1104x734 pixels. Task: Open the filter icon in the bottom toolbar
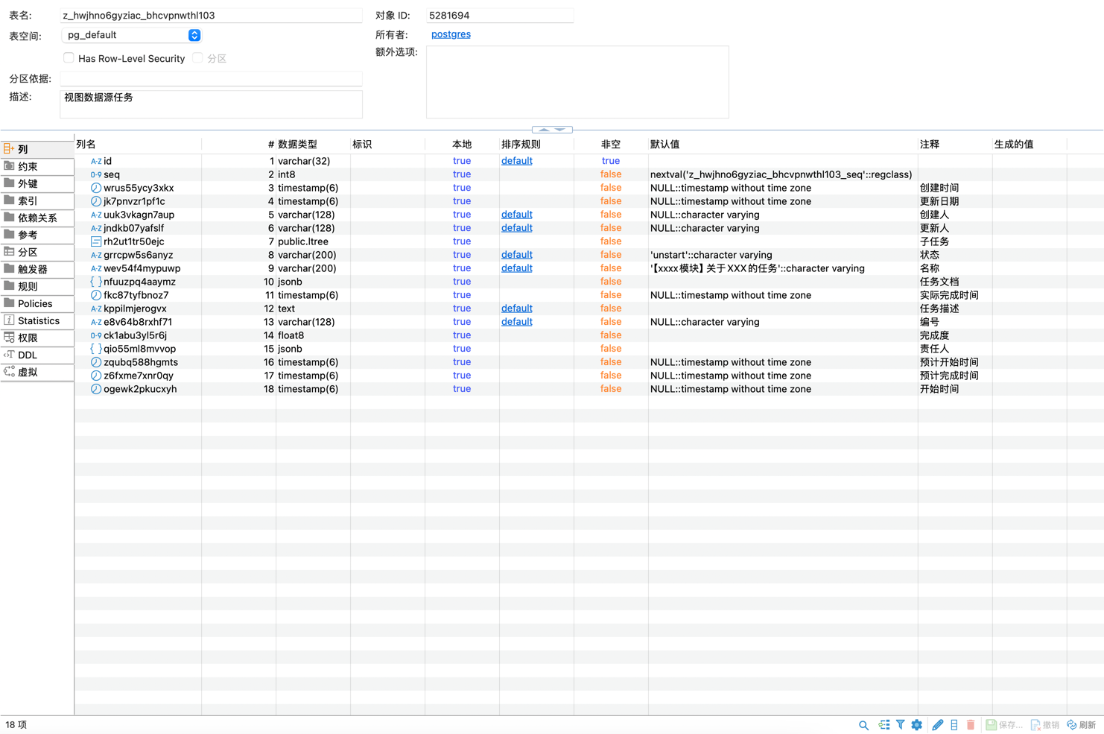click(x=900, y=724)
